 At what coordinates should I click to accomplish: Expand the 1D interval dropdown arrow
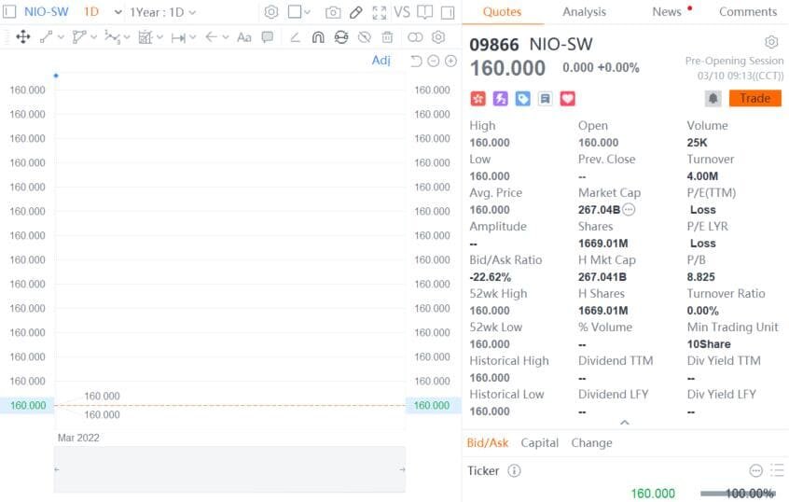point(118,12)
